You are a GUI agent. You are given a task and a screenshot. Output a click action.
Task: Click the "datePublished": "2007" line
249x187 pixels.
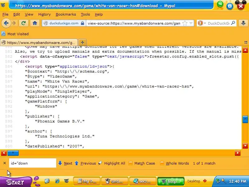[x=55, y=146]
